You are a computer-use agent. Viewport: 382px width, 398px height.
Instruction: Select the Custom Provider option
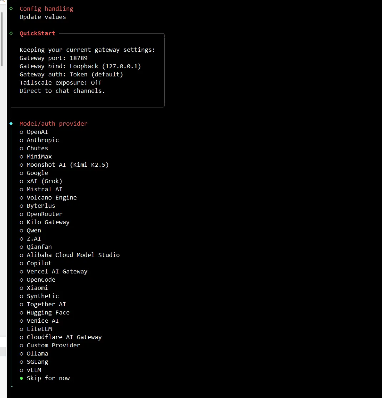tap(50, 346)
